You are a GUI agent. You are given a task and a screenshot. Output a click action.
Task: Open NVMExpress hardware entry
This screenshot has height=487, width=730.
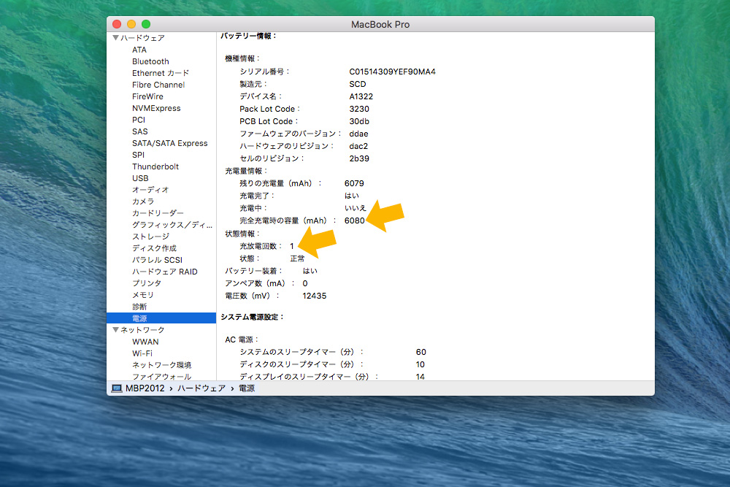pyautogui.click(x=156, y=108)
